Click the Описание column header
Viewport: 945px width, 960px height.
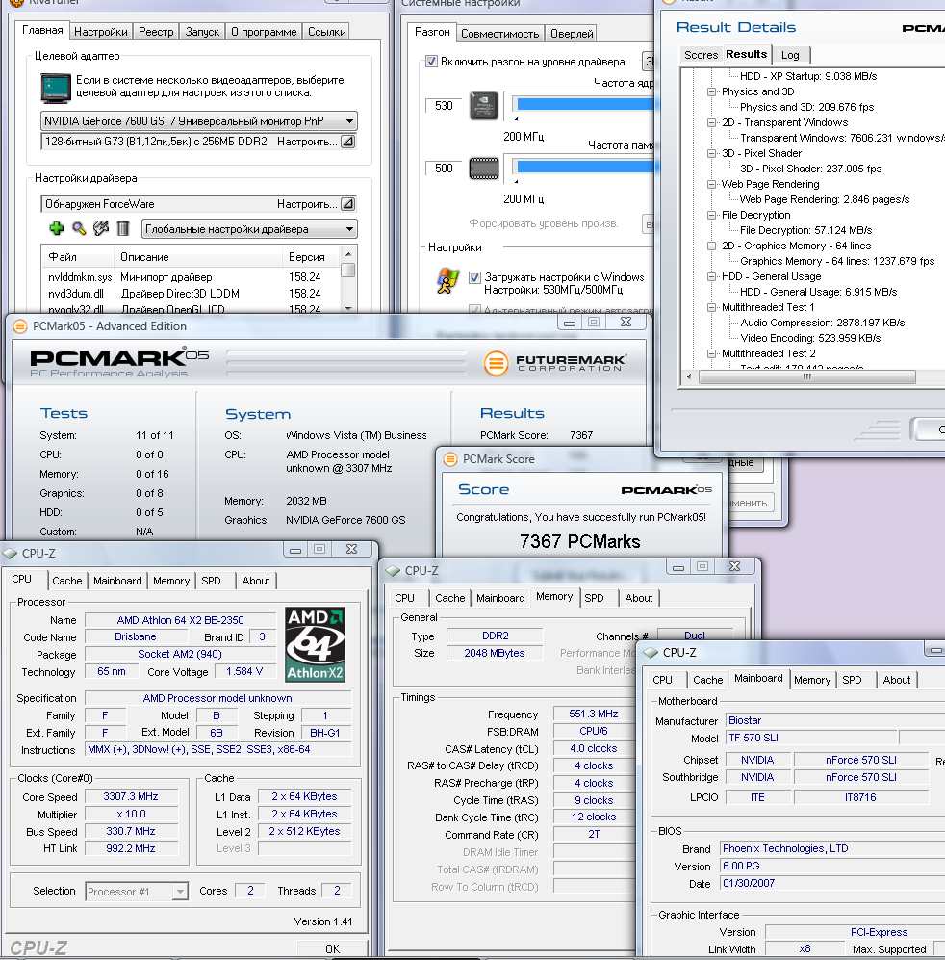[198, 257]
